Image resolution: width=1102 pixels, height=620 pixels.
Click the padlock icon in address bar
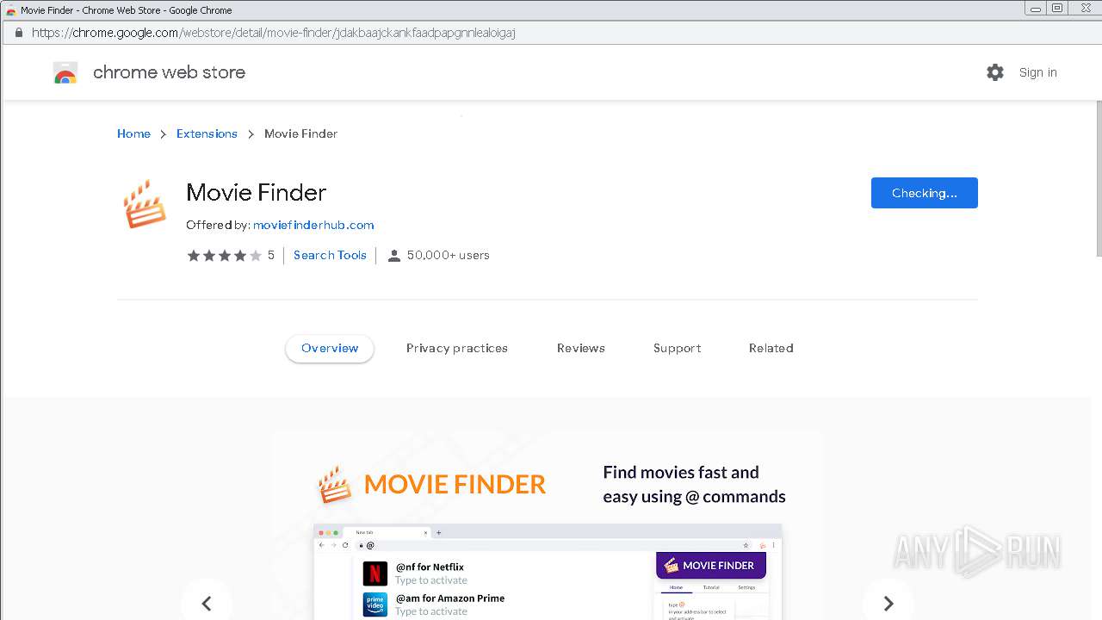pos(18,33)
